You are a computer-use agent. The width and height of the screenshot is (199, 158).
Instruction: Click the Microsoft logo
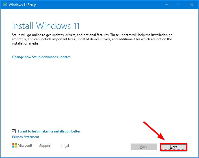22,146
